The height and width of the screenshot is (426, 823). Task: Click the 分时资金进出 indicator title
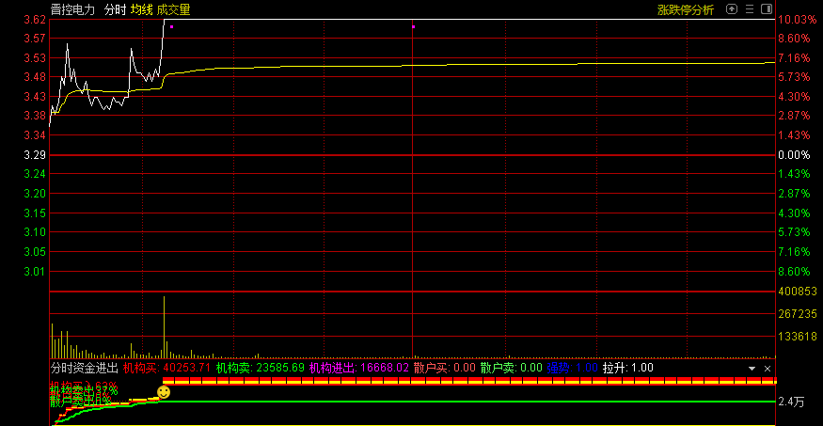[x=85, y=368]
